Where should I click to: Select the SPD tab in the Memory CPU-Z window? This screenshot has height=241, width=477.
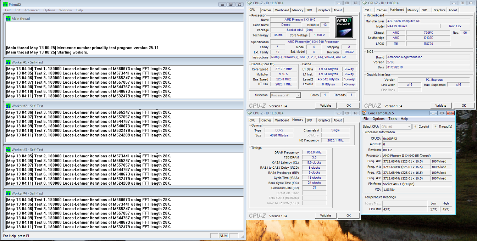click(x=309, y=120)
